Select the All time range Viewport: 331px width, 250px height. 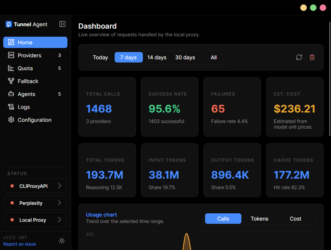(x=214, y=57)
